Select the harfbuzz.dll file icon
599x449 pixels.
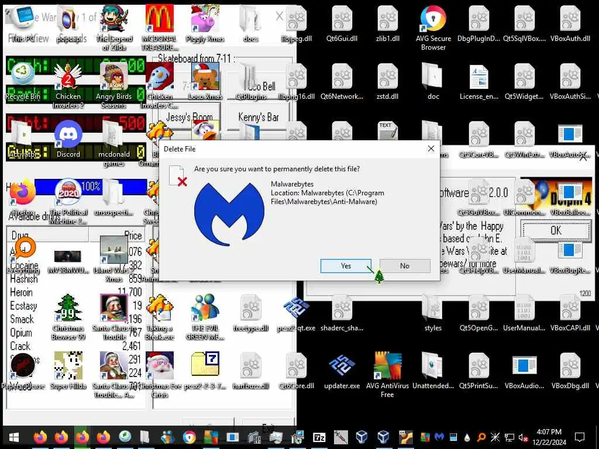coord(251,371)
